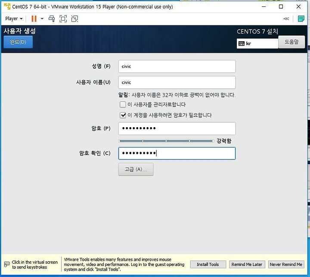Close the VMware Player window
The width and height of the screenshot is (310, 277).
click(x=298, y=6)
